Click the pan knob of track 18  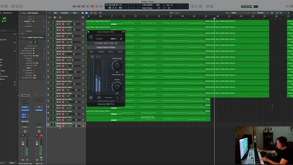83,126
